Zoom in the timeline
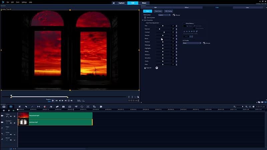Image resolution: width=267 pixels, height=150 pixels. click(246, 107)
